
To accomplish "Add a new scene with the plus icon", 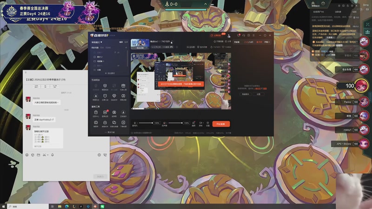I will [x=126, y=48].
